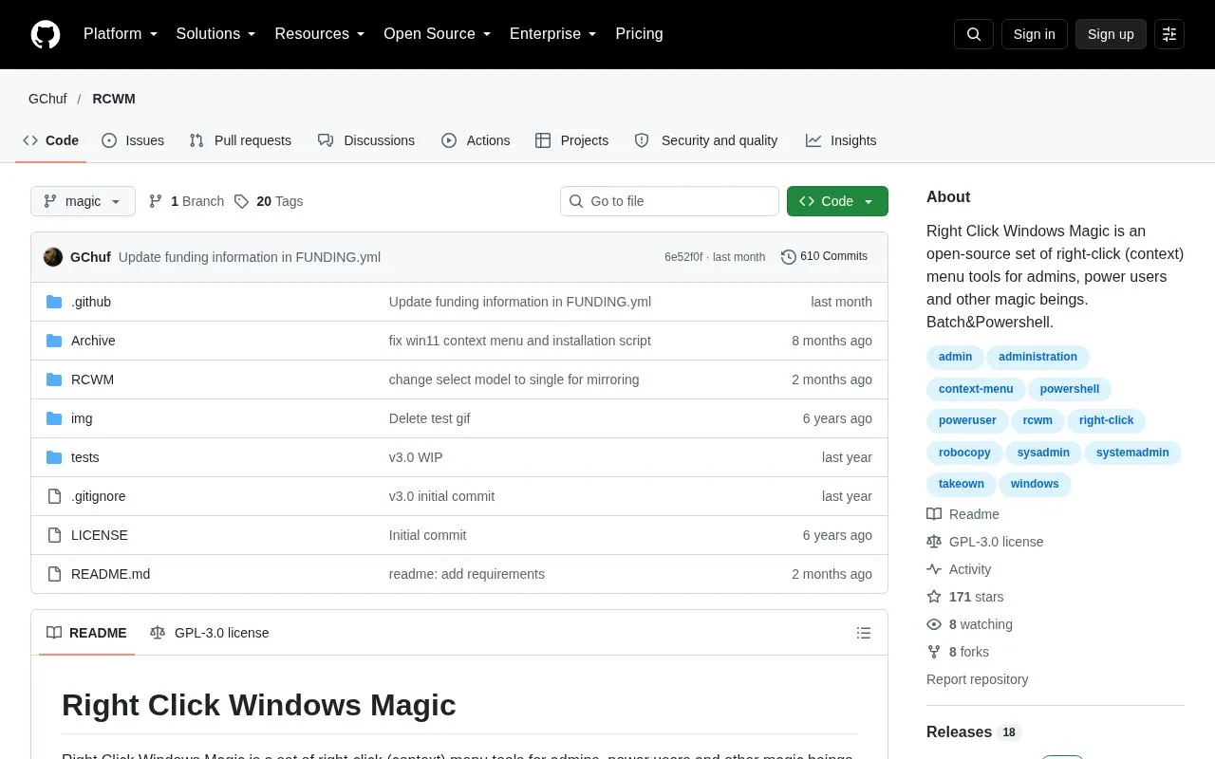Viewport: 1215px width, 759px height.
Task: Open the Resources dropdown
Action: point(320,34)
